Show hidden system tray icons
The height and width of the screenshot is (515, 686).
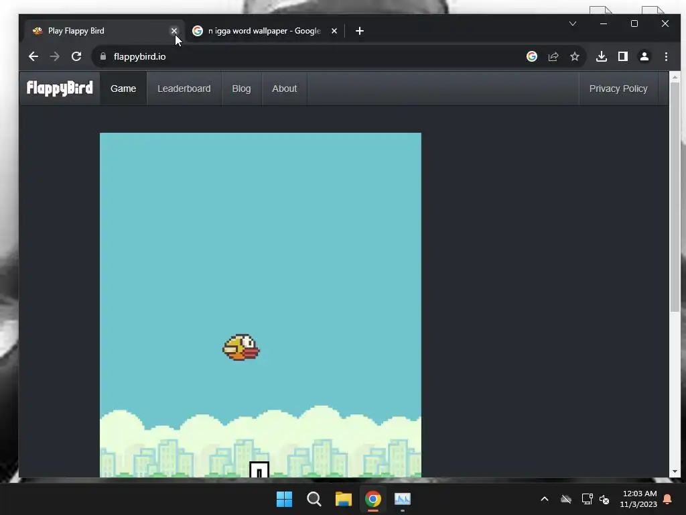545,499
